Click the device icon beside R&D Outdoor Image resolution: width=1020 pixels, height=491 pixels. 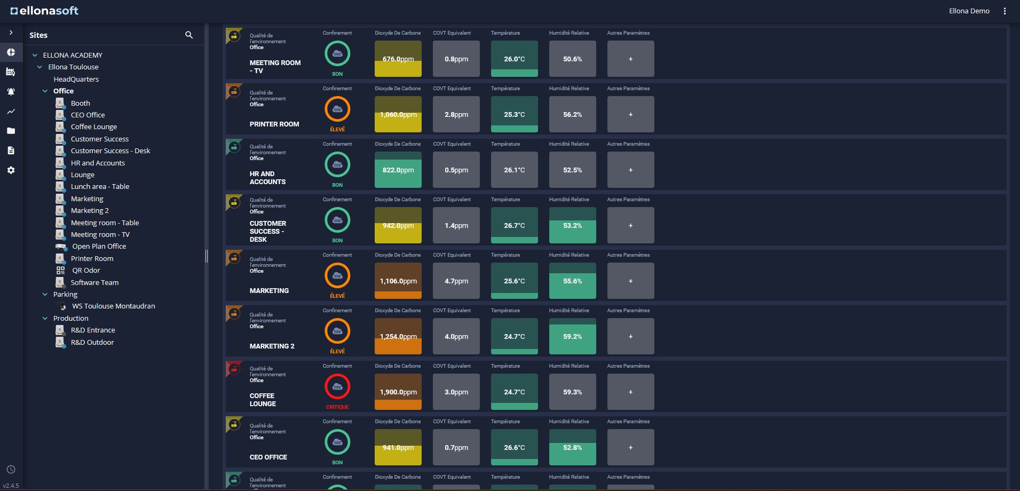[x=60, y=342]
